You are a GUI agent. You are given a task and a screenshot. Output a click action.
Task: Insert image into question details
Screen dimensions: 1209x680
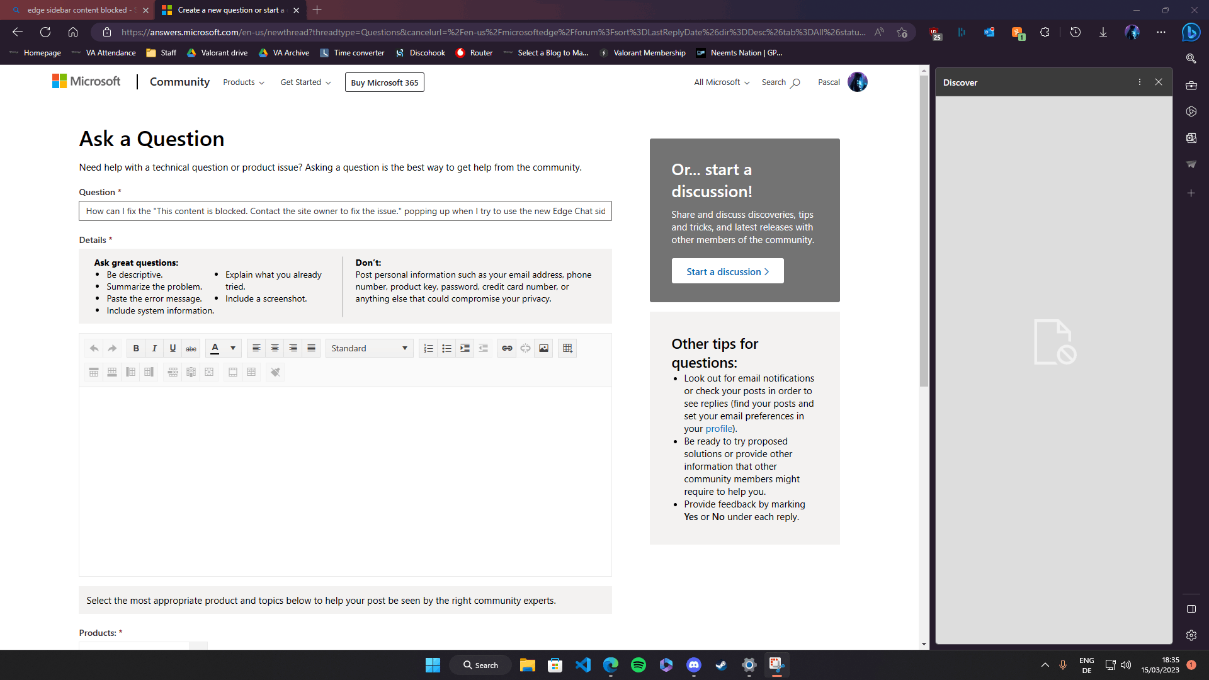click(x=543, y=348)
